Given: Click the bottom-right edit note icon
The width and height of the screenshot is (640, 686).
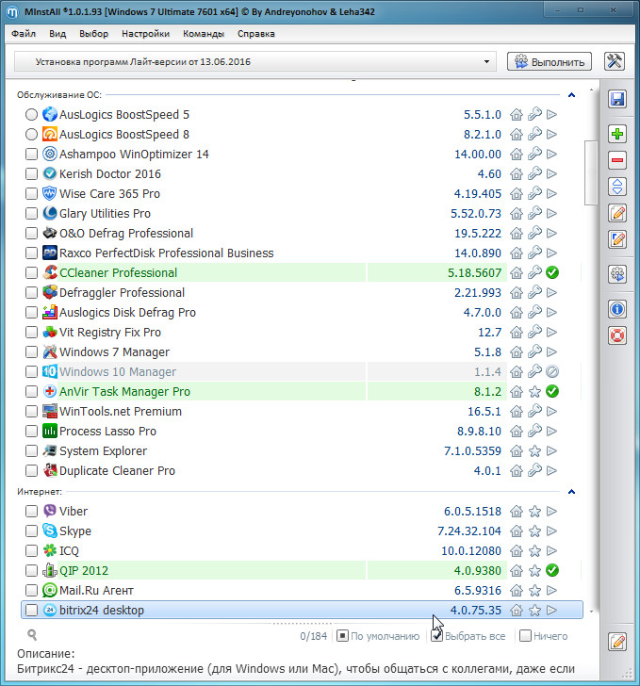Looking at the screenshot, I should click(x=617, y=642).
